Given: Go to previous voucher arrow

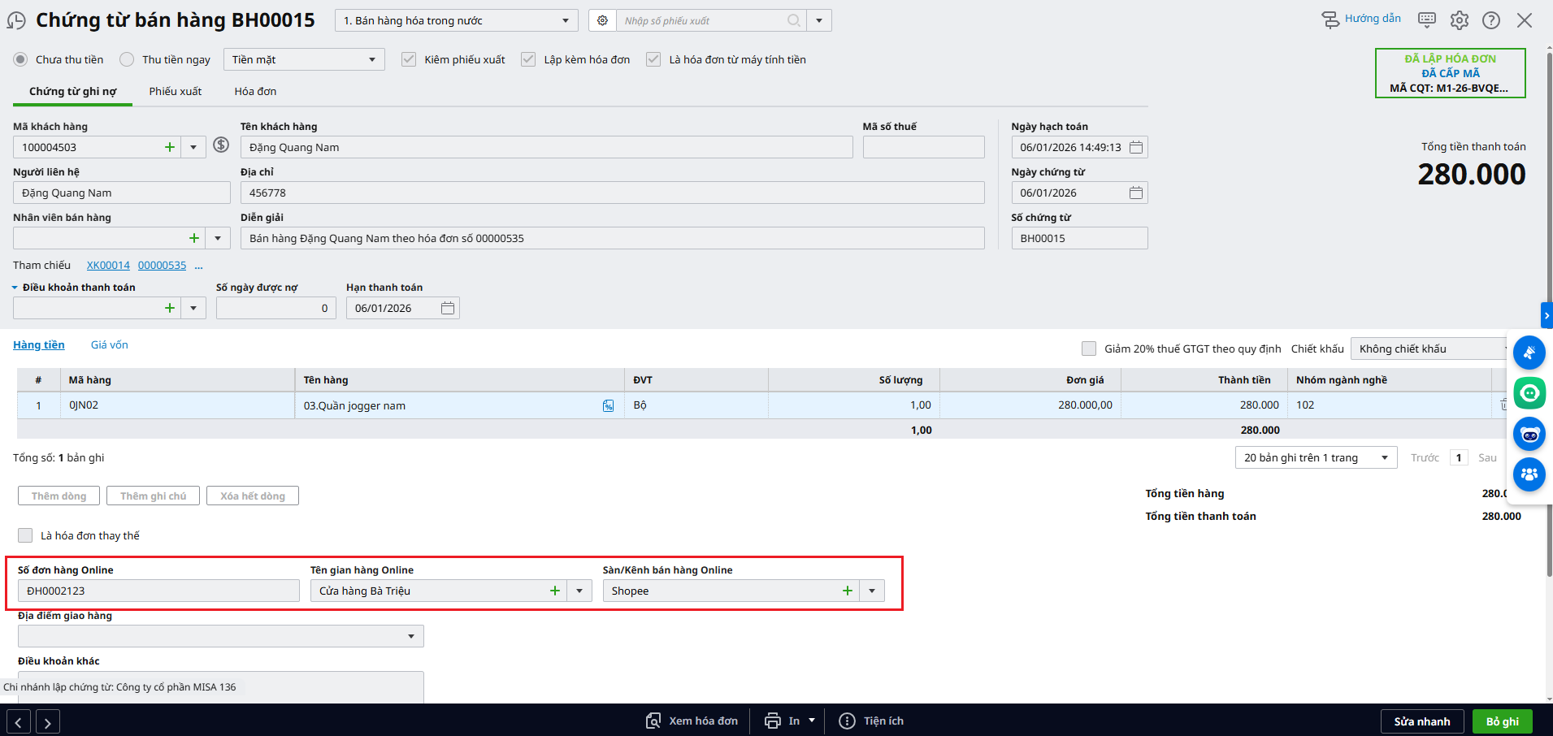Looking at the screenshot, I should [19, 721].
